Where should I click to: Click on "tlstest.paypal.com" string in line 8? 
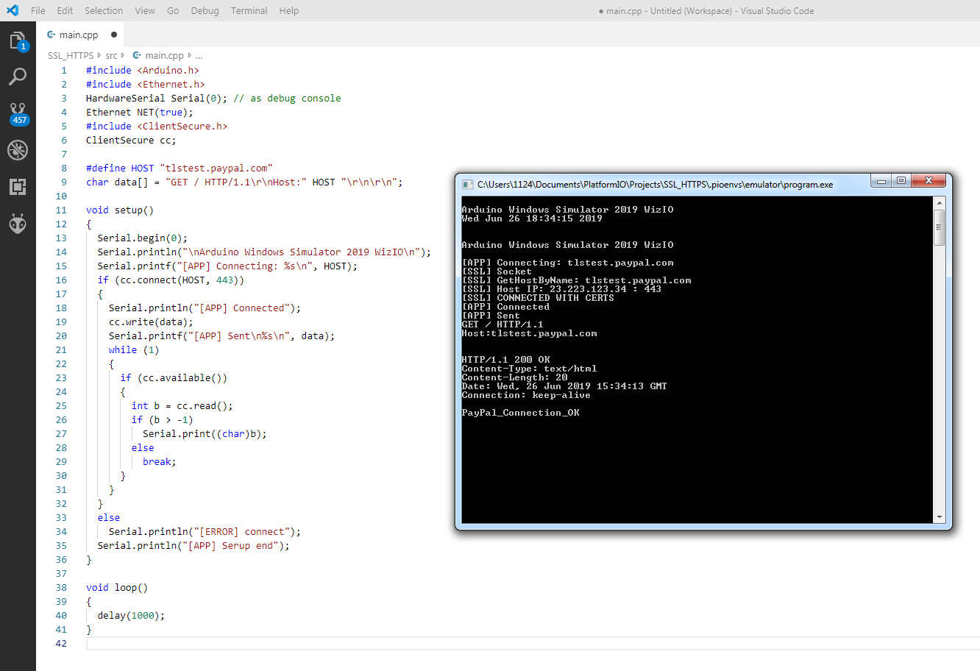tap(216, 168)
